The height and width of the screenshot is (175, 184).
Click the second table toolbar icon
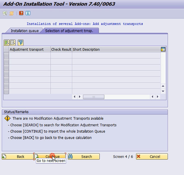13,43
